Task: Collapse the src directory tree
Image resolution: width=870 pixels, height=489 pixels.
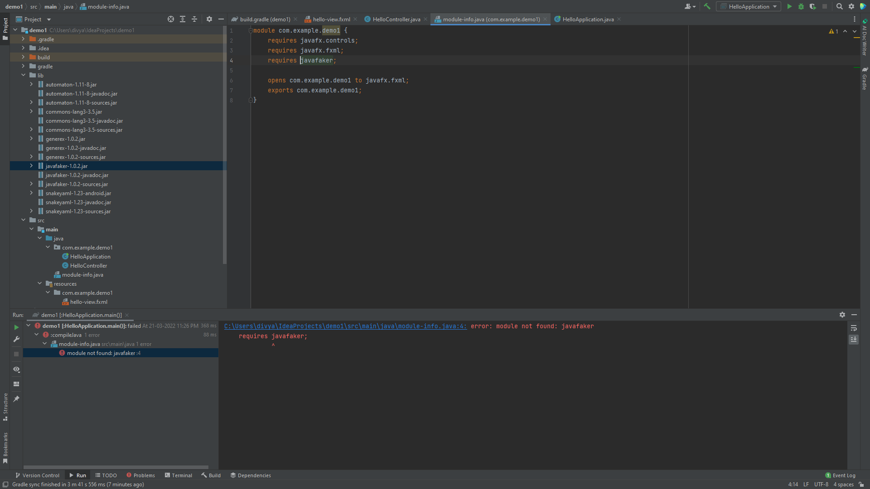Action: [23, 220]
